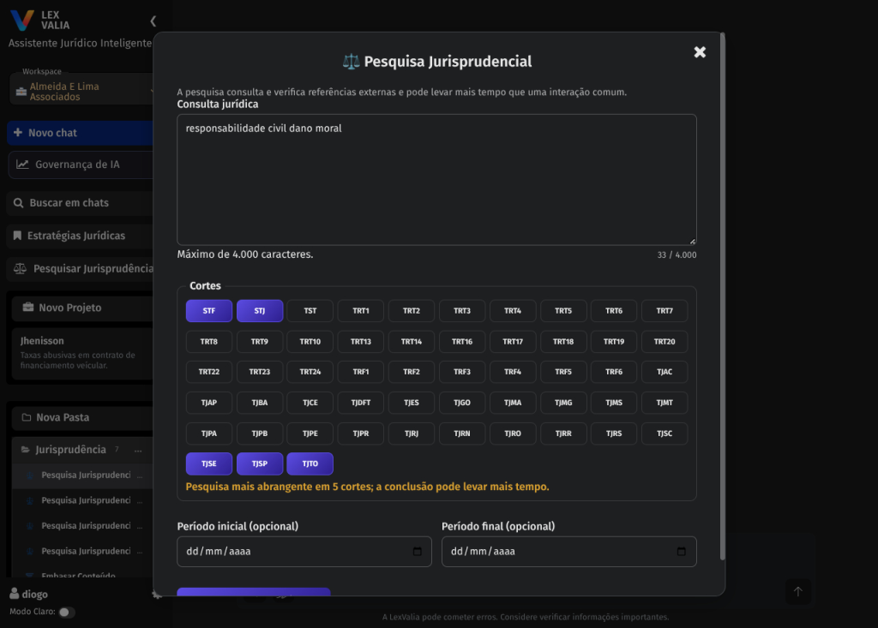
Task: Click the Consulta jurídica text area
Action: point(436,180)
